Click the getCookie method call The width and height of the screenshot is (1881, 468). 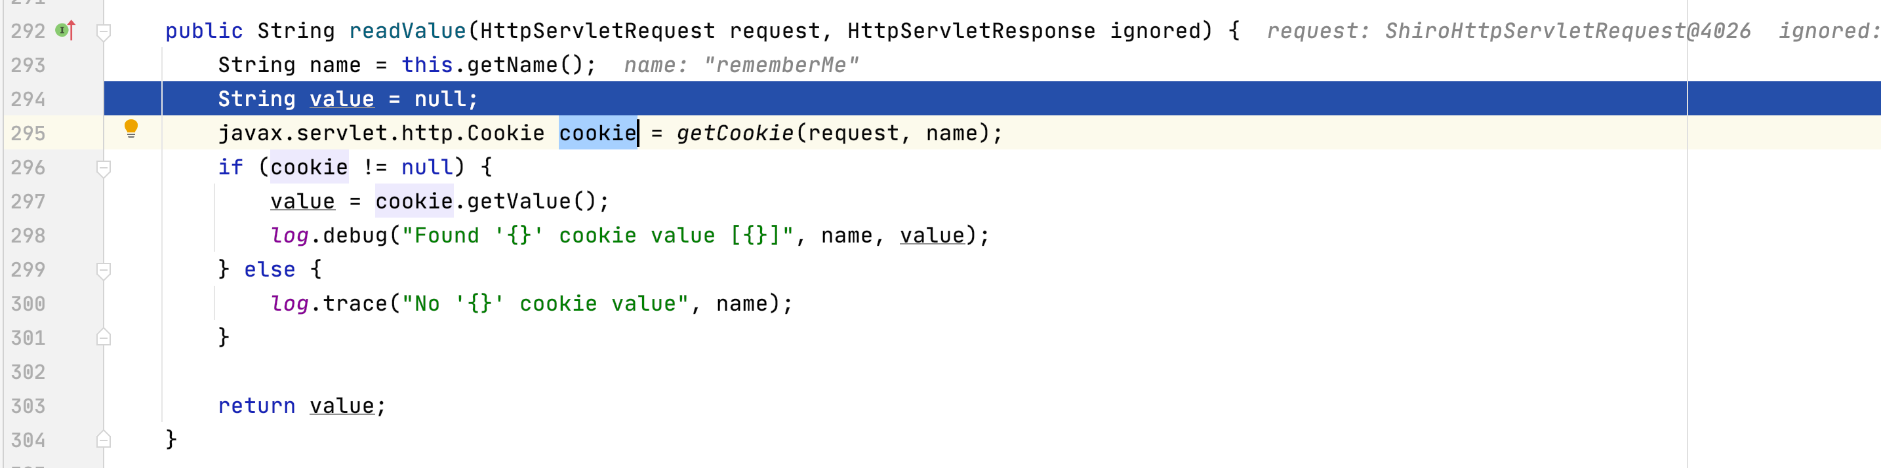[734, 134]
